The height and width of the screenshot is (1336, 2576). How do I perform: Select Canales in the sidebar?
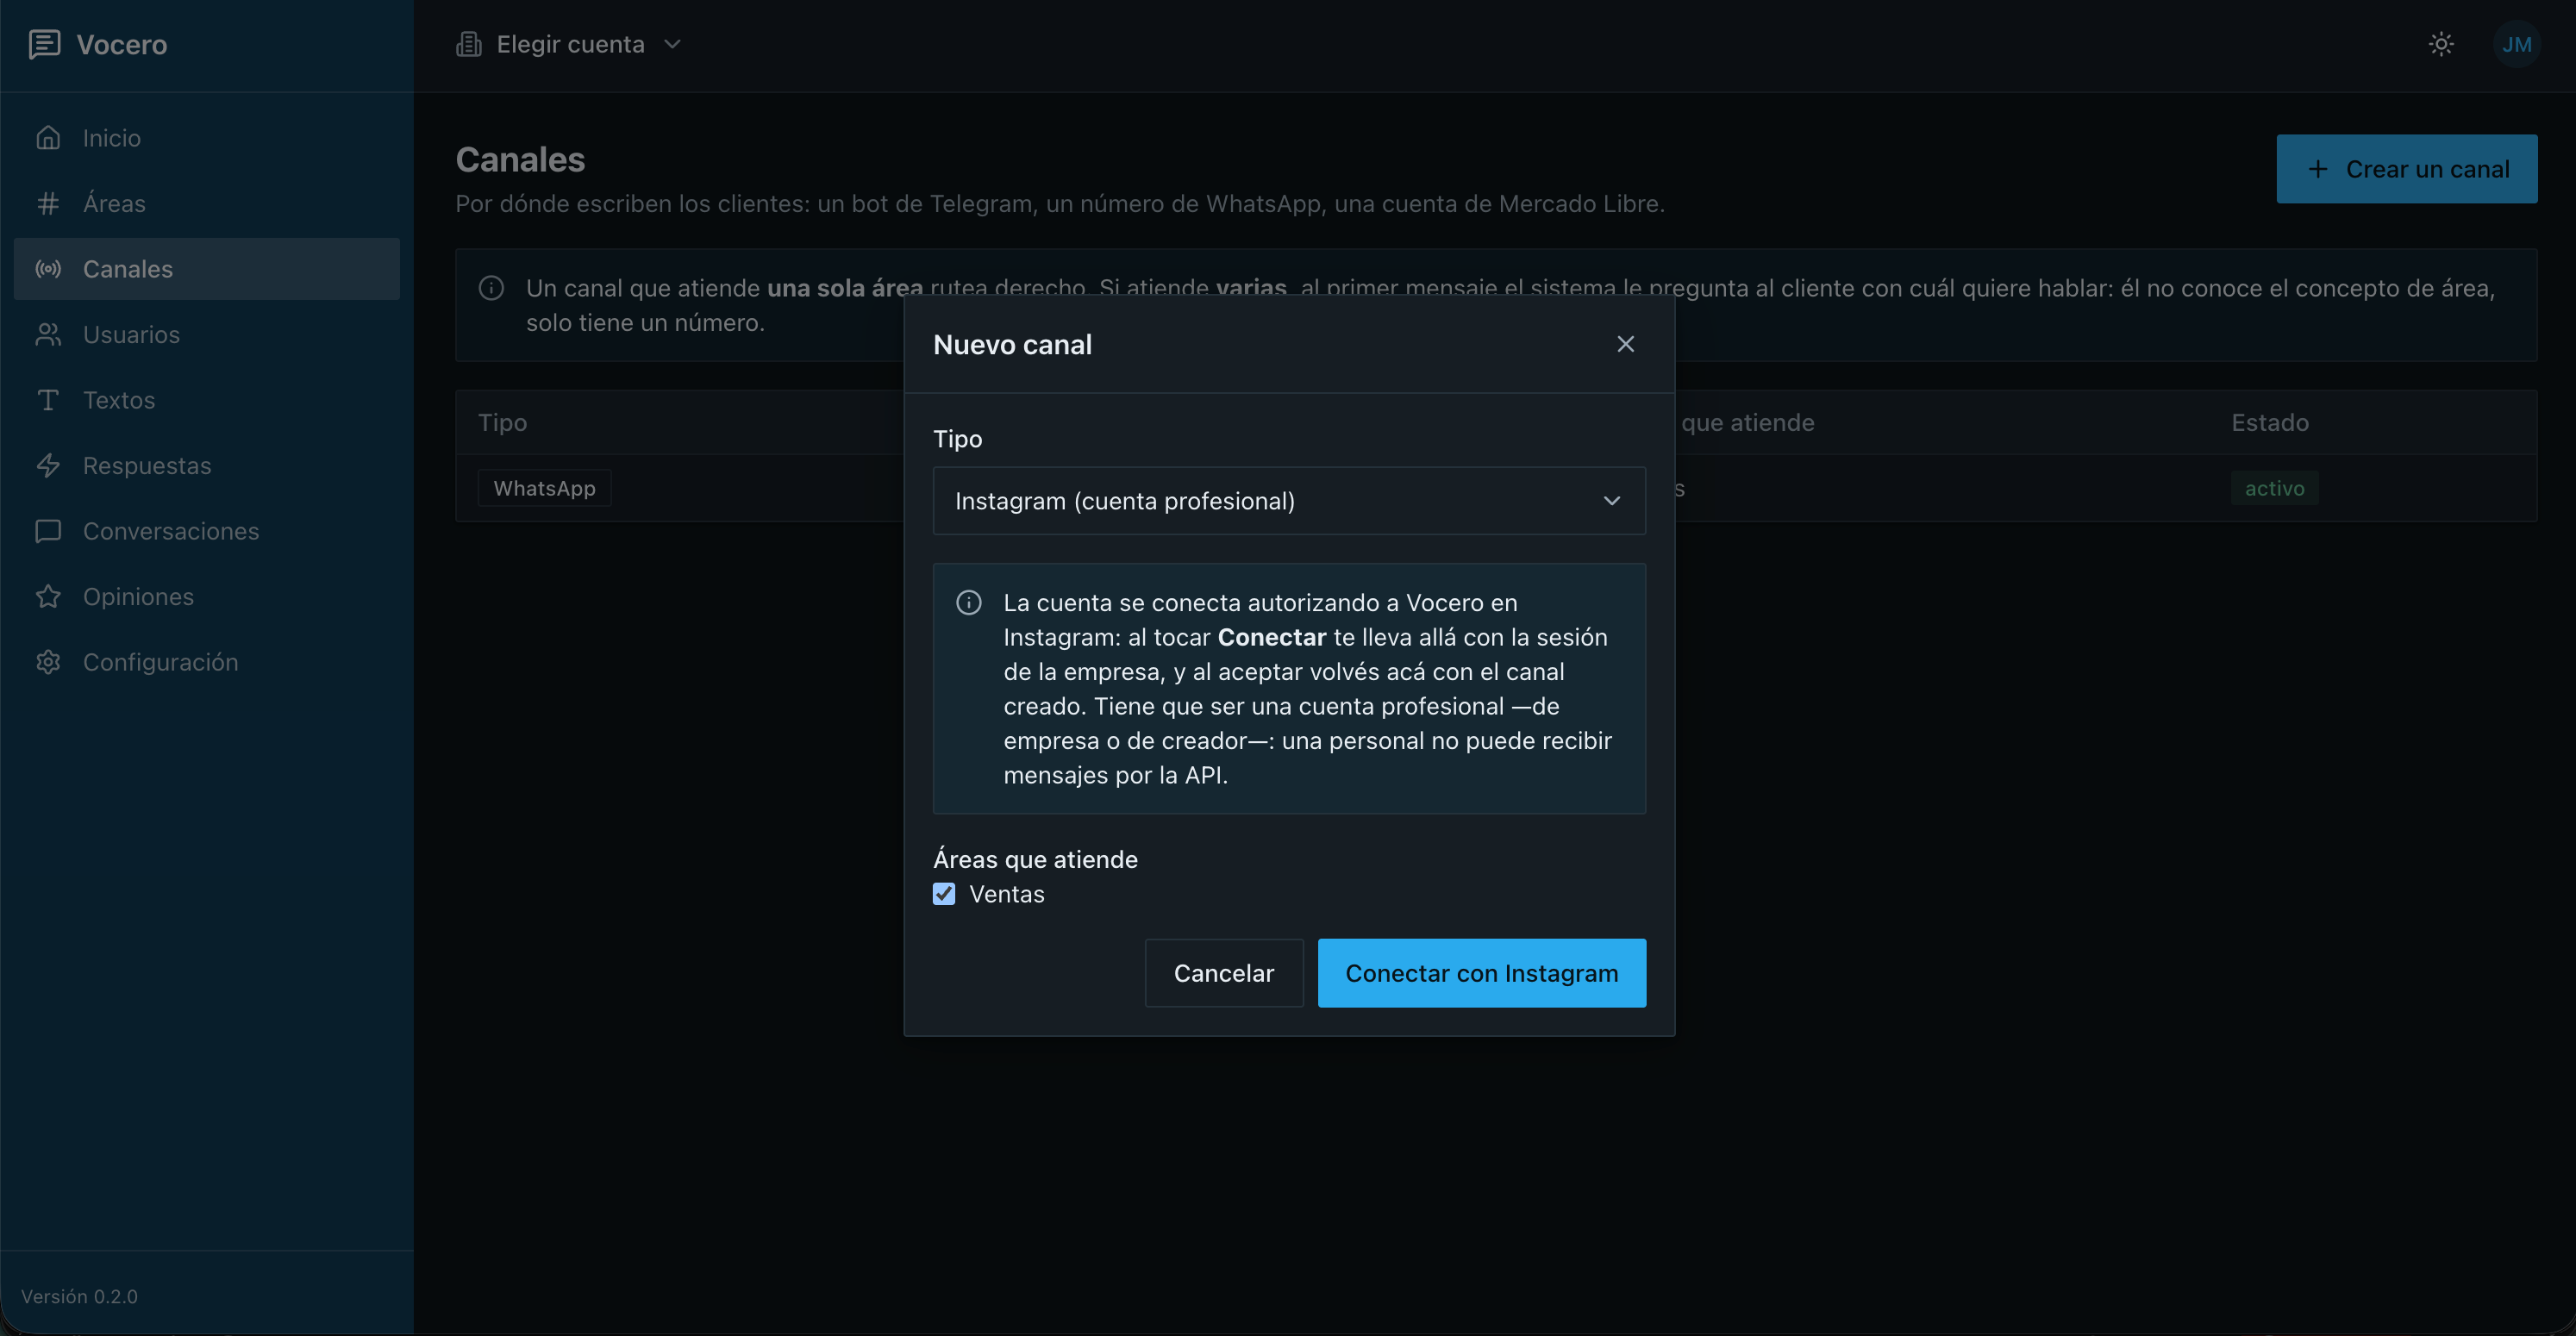[x=207, y=269]
